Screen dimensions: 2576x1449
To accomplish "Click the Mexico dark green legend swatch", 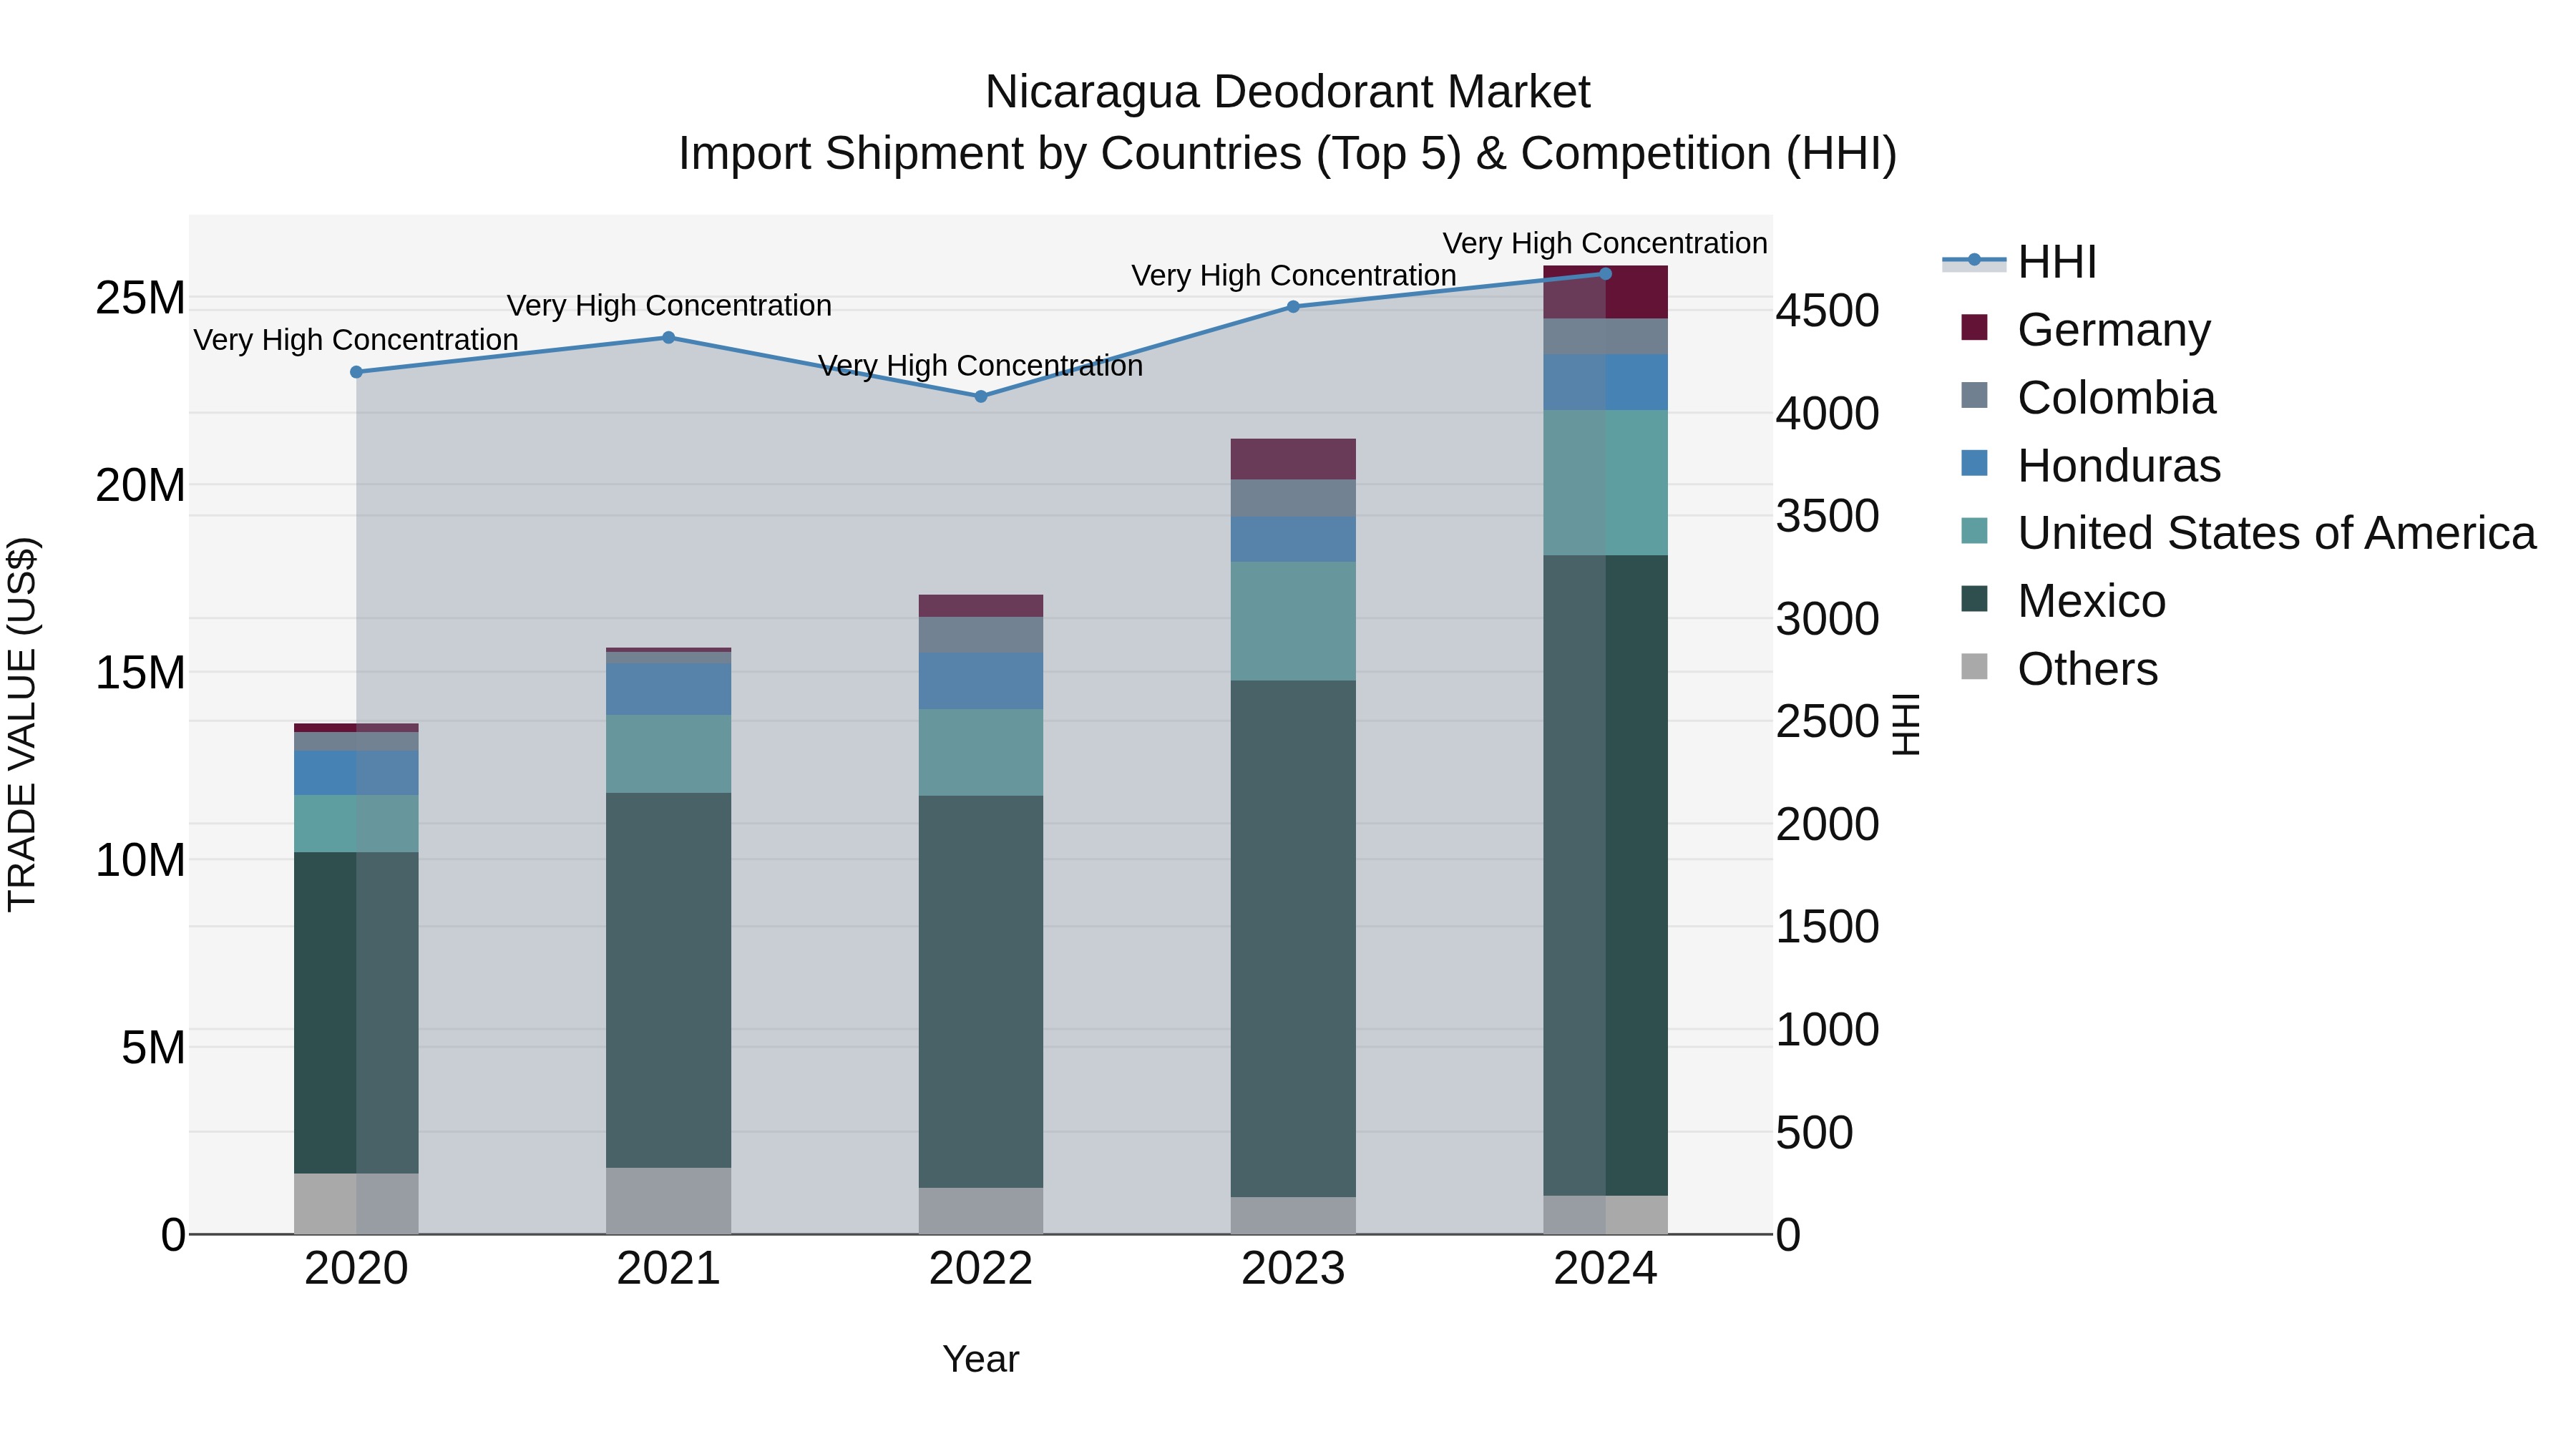I will (1974, 598).
